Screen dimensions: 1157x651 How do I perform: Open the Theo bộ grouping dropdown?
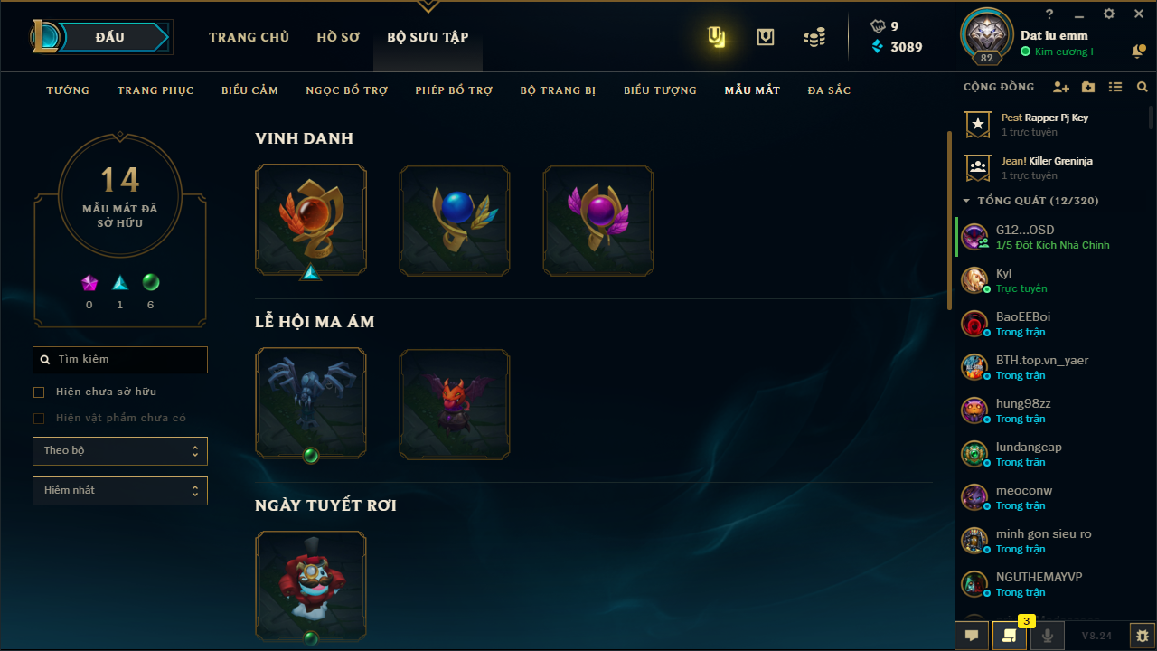(x=120, y=451)
